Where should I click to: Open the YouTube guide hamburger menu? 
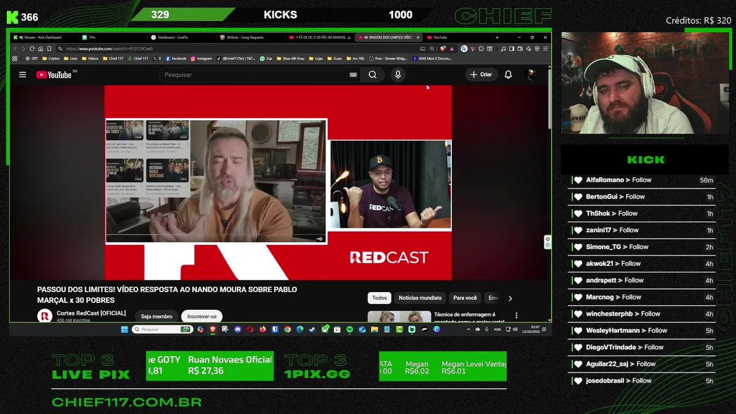click(22, 75)
